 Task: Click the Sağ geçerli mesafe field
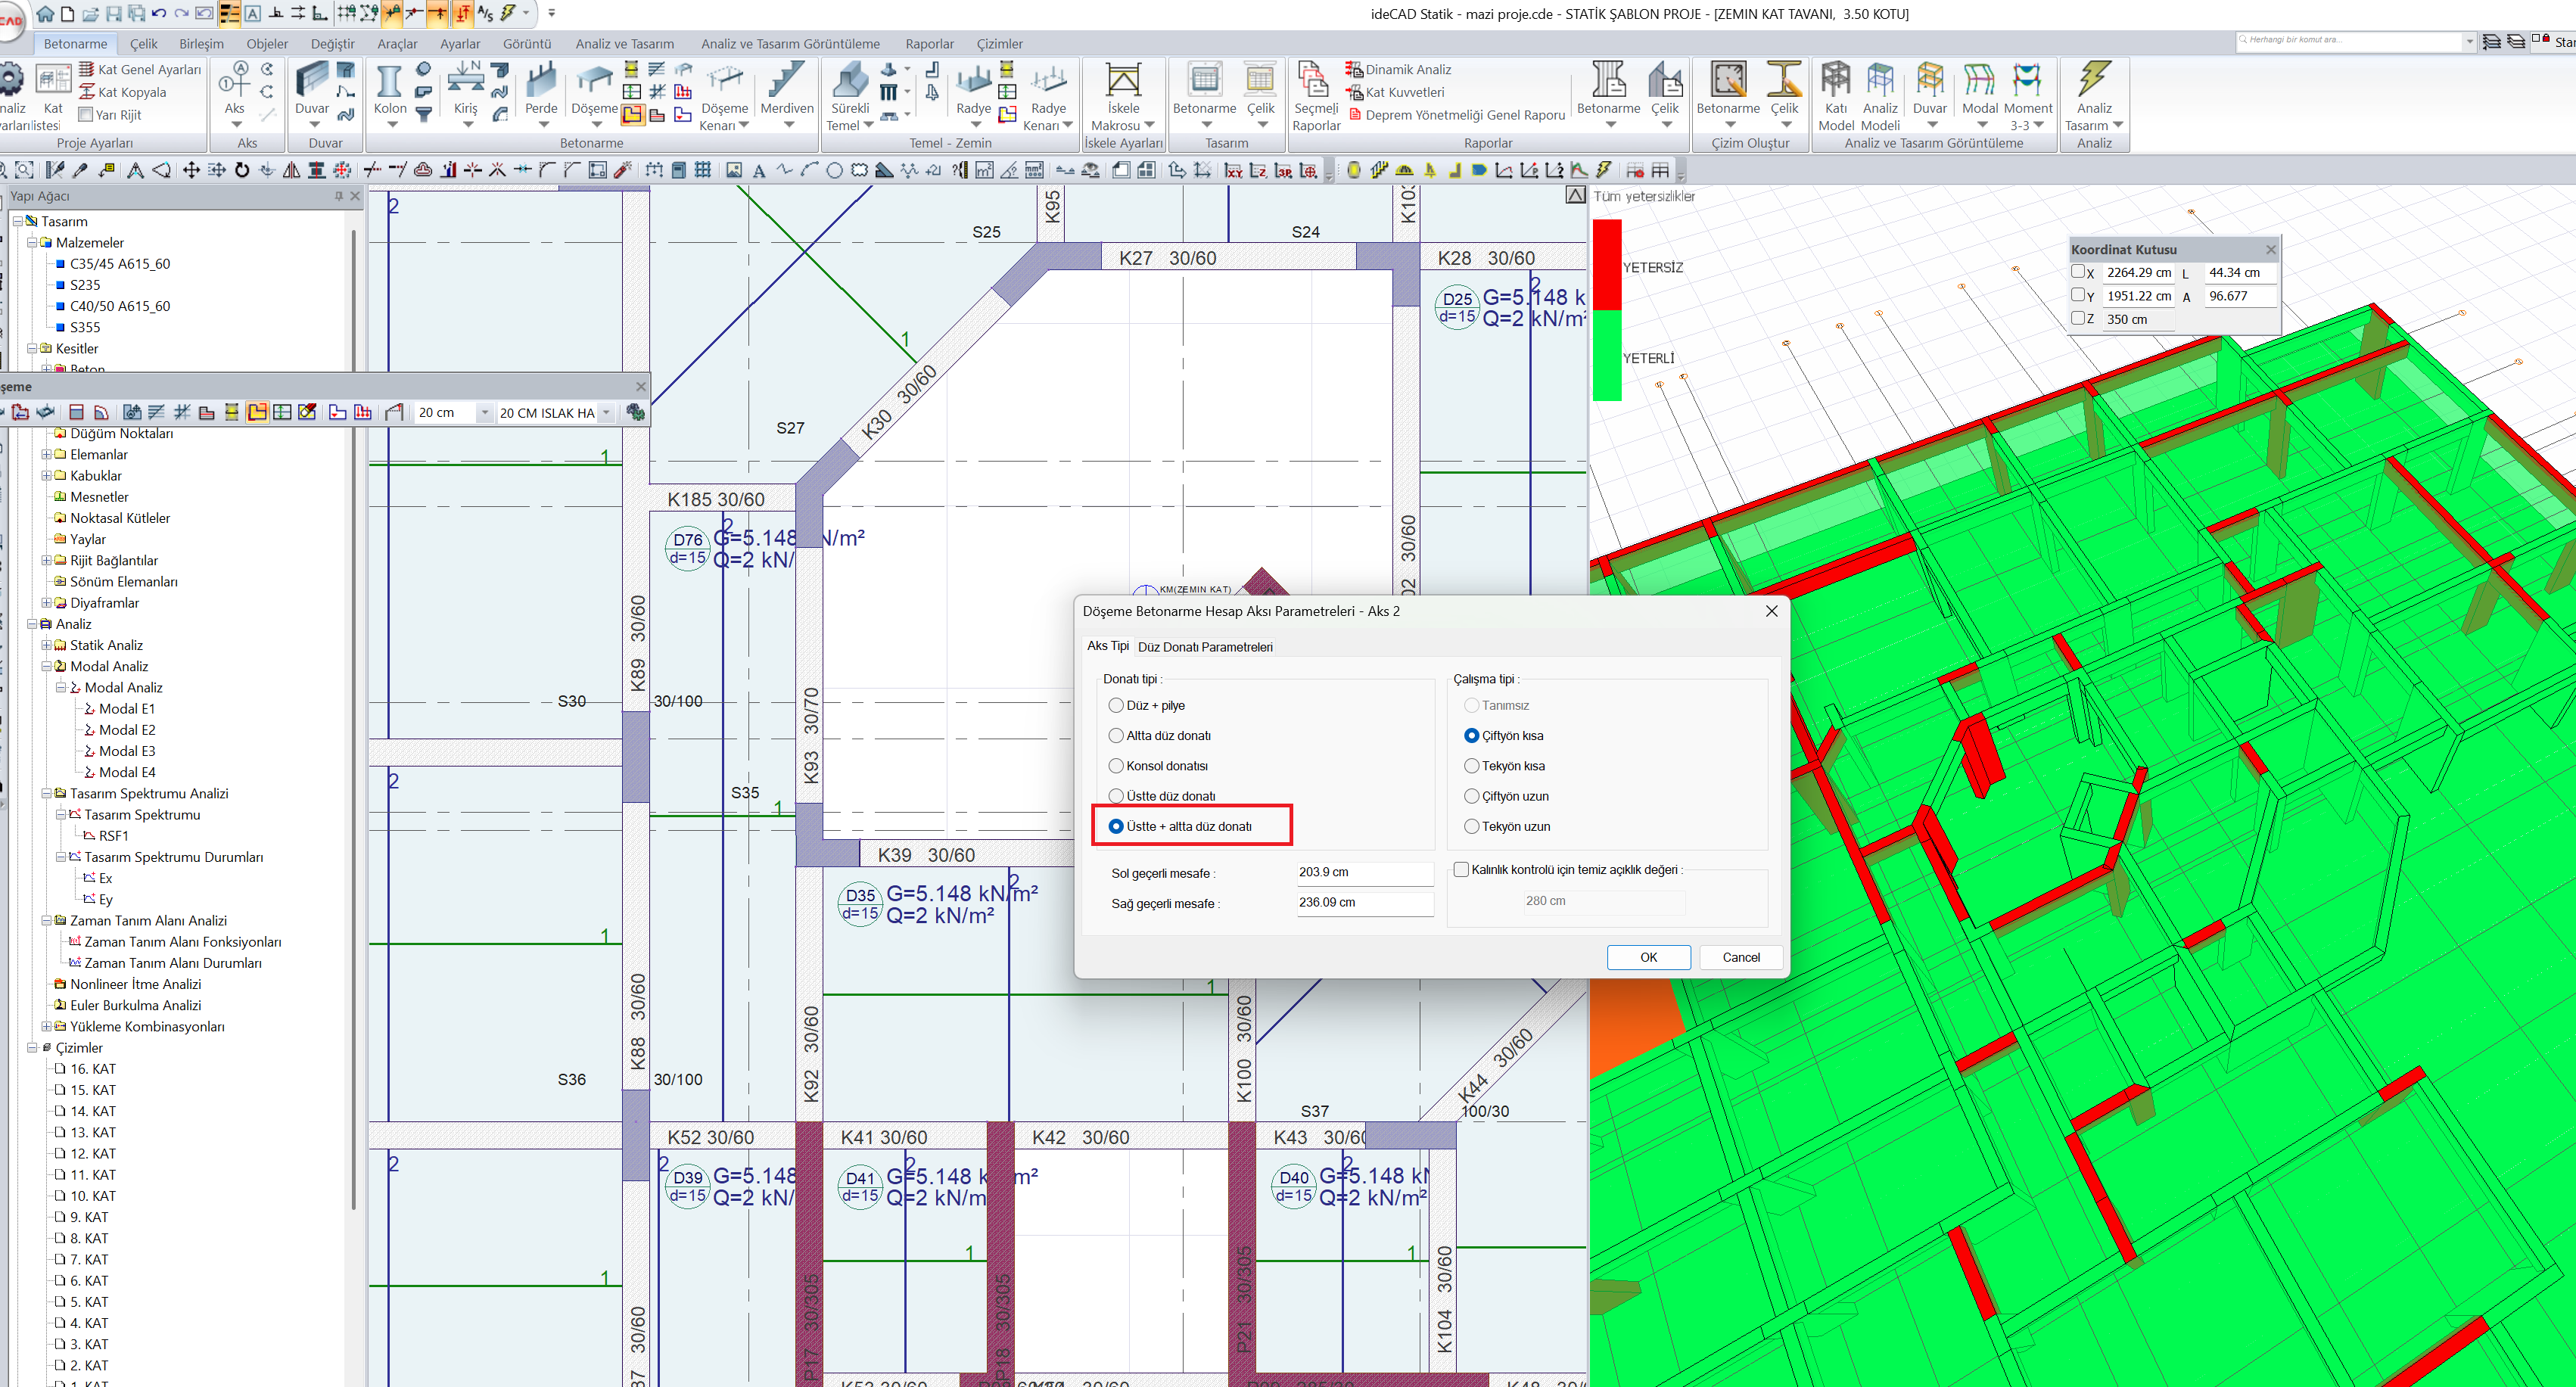coord(1364,903)
